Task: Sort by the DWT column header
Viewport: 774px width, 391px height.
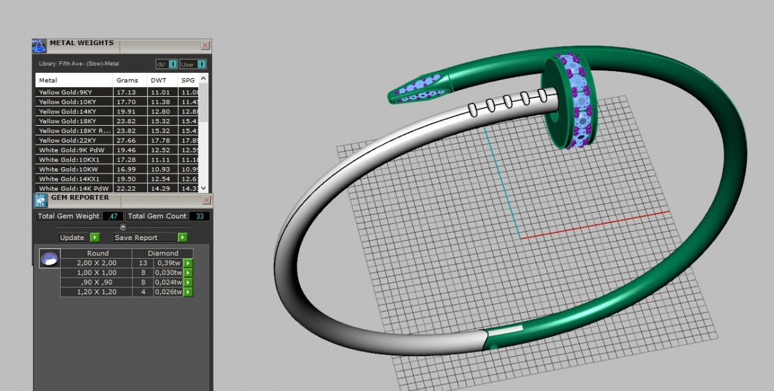Action: pyautogui.click(x=163, y=81)
